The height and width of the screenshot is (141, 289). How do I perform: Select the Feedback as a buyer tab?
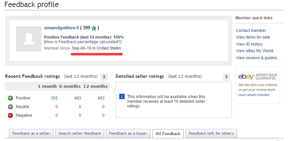tap(128, 133)
